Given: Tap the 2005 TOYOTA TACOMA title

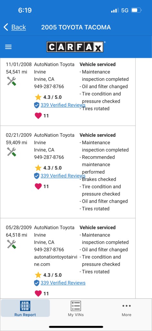Looking at the screenshot, I should tap(76, 27).
